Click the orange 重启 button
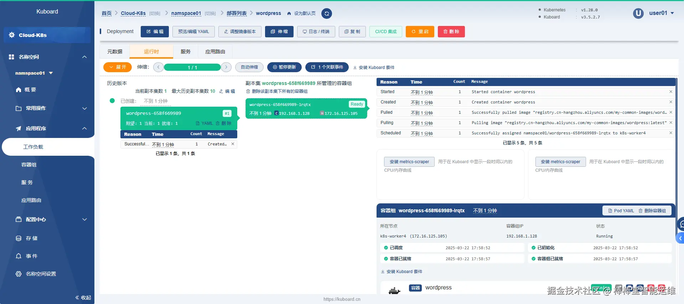Viewport: 684px width, 304px height. pos(420,32)
